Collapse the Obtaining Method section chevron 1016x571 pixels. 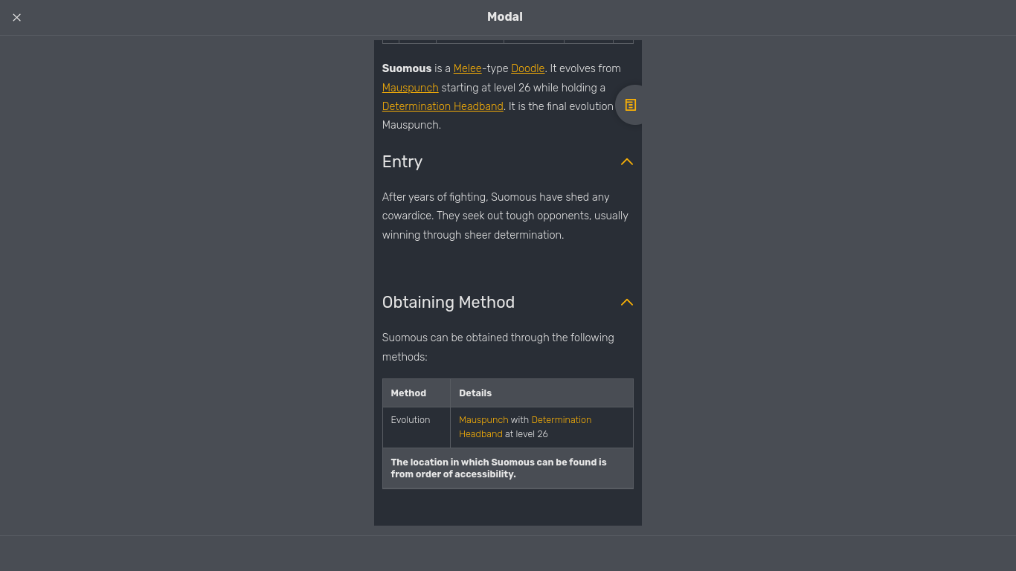(626, 302)
